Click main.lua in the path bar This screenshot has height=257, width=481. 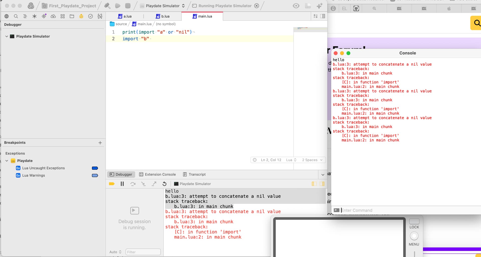coord(142,24)
